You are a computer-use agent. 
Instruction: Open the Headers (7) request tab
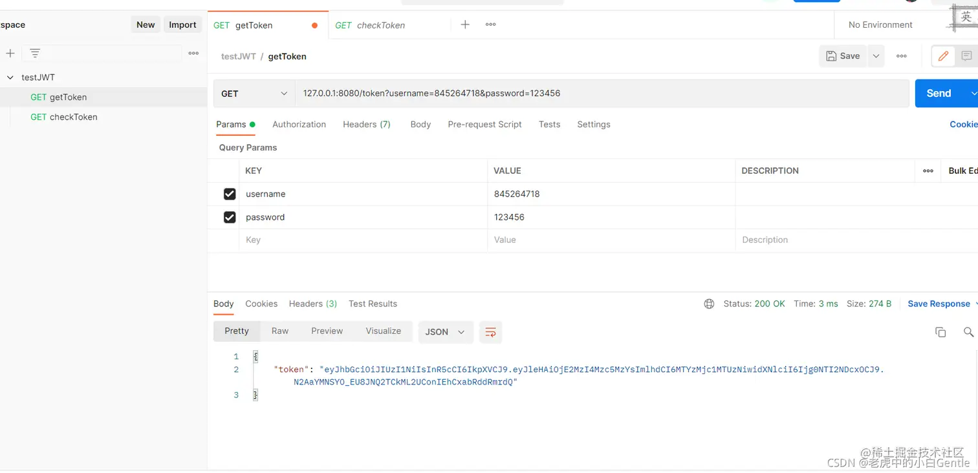click(367, 124)
